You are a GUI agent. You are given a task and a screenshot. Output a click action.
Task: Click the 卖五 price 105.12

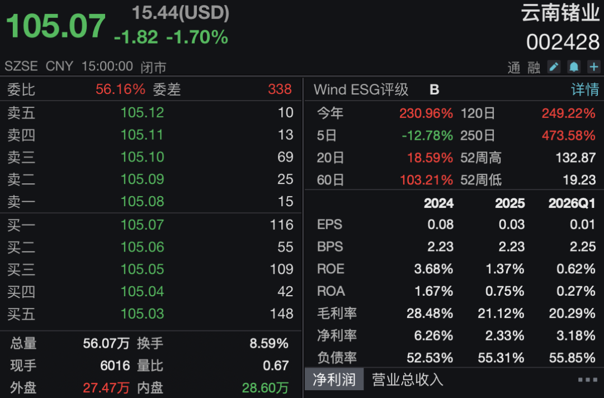[x=142, y=112]
